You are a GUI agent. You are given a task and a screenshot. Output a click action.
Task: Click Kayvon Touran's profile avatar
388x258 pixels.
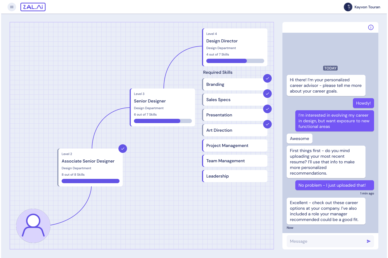point(348,7)
